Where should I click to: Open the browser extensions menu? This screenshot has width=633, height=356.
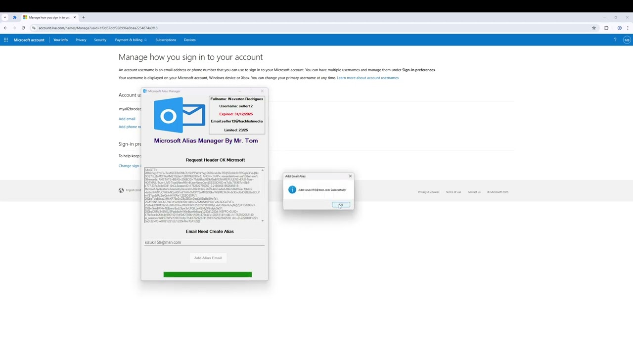pos(606,28)
